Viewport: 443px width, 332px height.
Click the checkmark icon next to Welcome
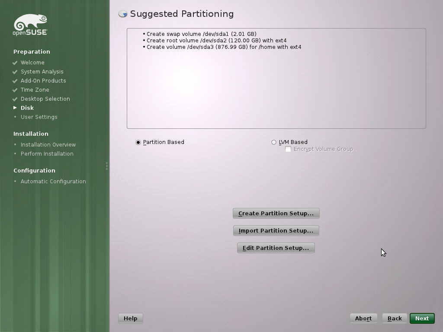coord(15,63)
